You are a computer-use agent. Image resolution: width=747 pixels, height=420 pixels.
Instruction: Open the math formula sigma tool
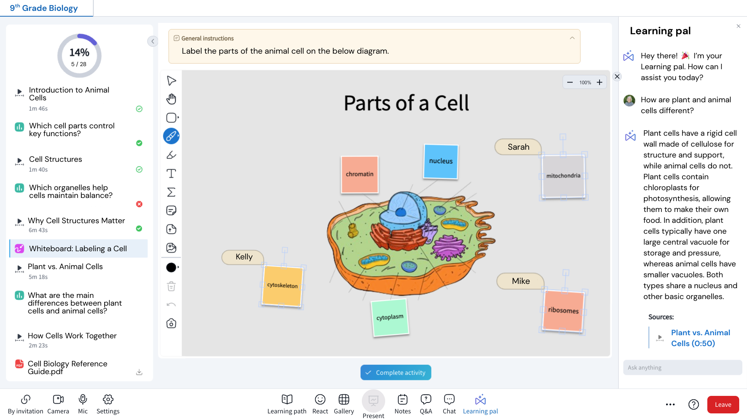point(171,192)
